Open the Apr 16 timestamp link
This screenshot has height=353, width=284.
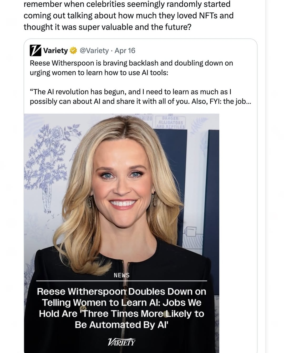tap(125, 51)
